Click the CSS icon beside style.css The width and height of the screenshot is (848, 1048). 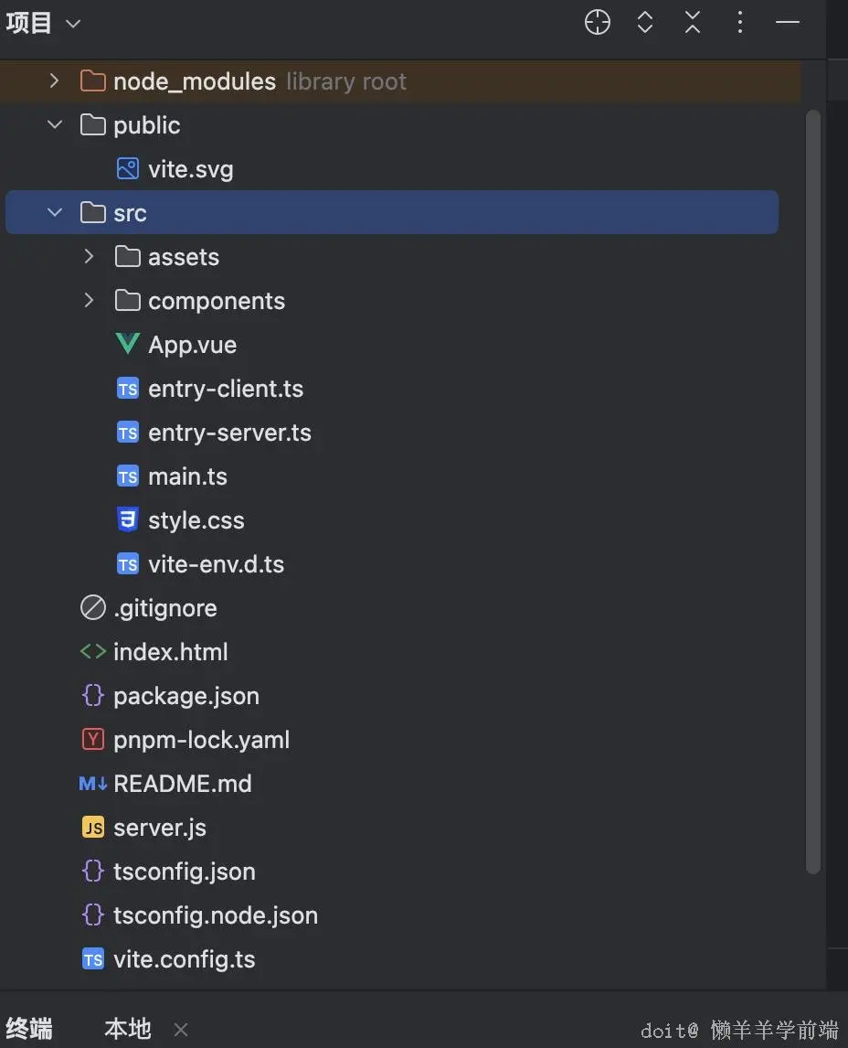pos(128,520)
